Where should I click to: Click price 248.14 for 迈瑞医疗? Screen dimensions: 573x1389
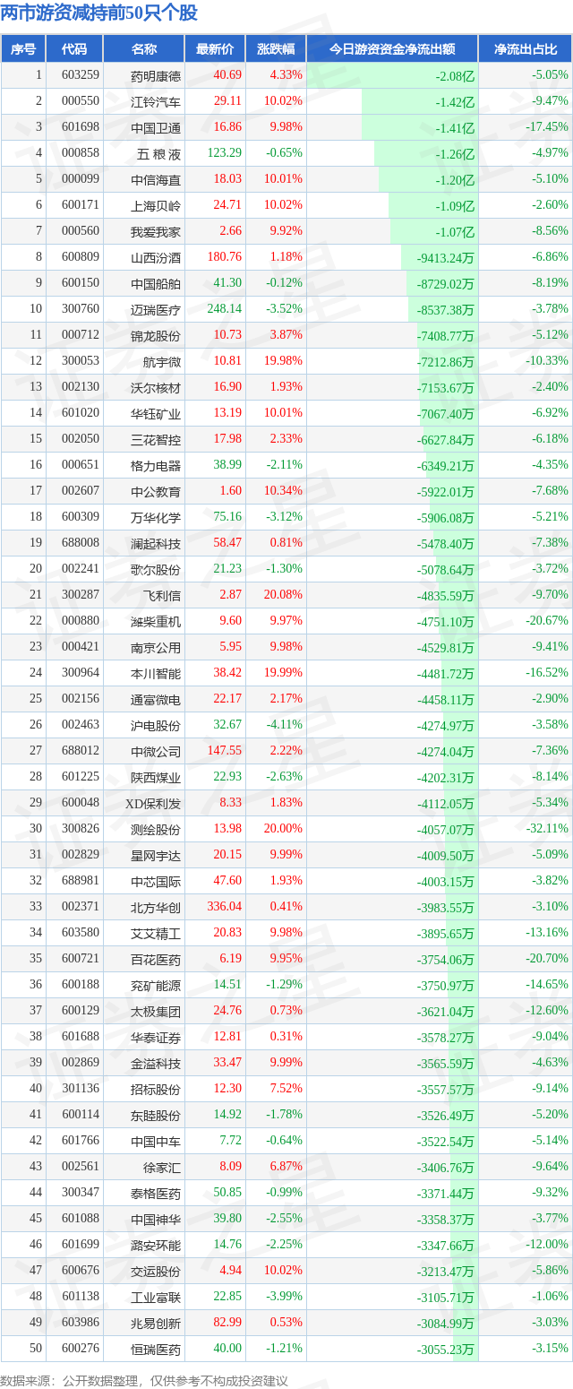224,309
